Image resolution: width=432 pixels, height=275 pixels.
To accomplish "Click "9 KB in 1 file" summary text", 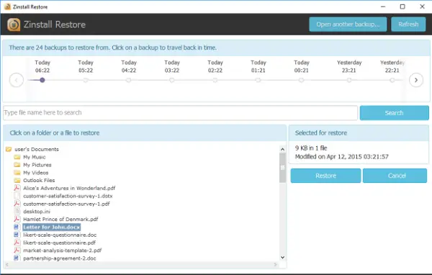I will 311,148.
